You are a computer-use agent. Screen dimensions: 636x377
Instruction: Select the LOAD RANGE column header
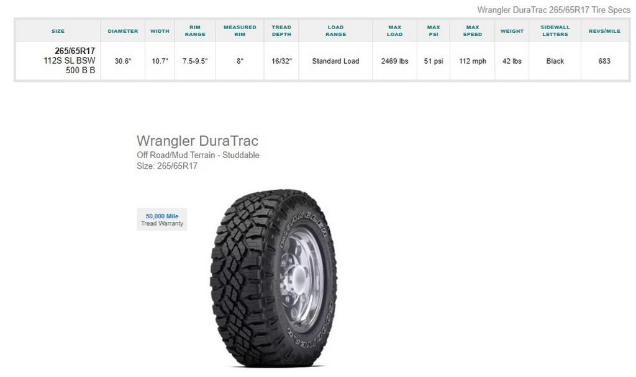pos(336,31)
